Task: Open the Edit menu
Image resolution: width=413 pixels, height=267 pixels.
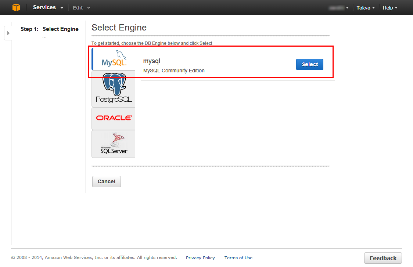Action: 82,8
